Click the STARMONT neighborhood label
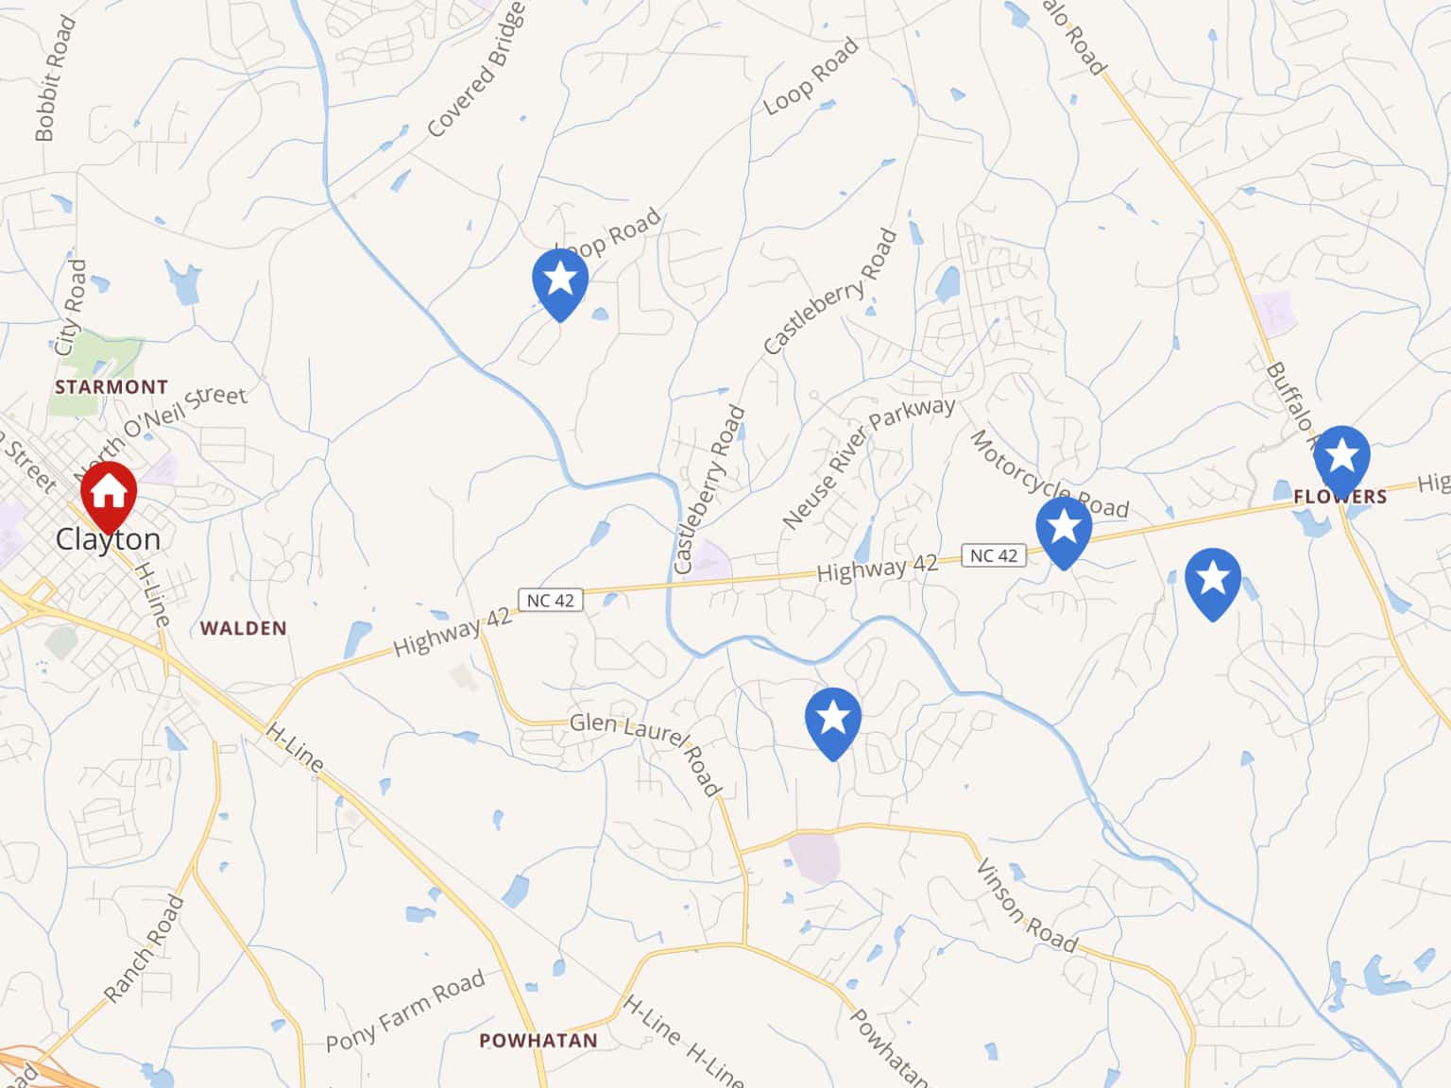 (111, 387)
